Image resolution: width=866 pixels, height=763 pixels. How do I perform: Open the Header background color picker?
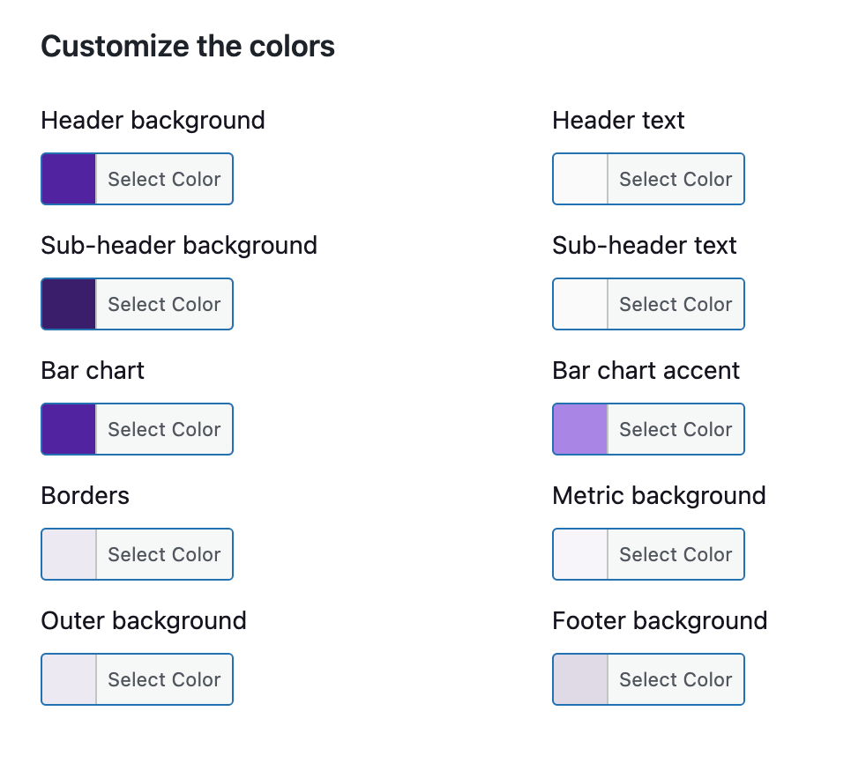(164, 179)
